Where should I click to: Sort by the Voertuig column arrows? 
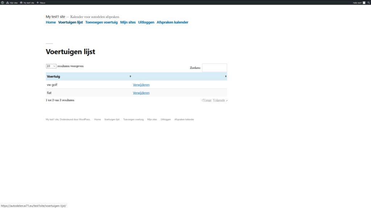[x=130, y=77]
